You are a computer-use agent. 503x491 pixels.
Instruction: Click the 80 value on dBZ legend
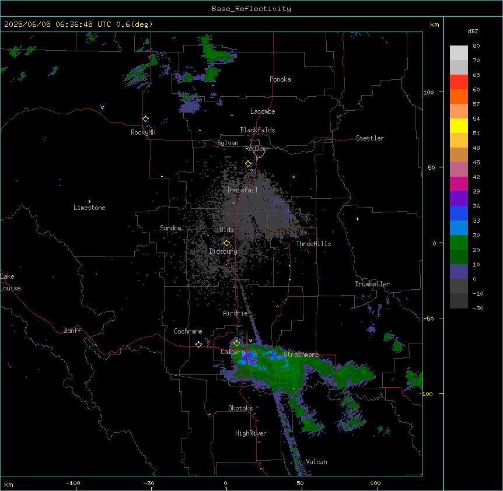pyautogui.click(x=476, y=46)
